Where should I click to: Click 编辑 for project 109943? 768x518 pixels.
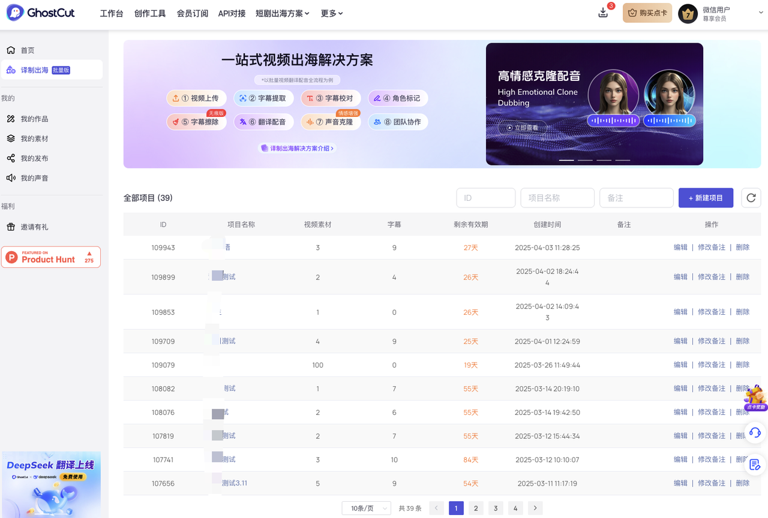click(680, 248)
